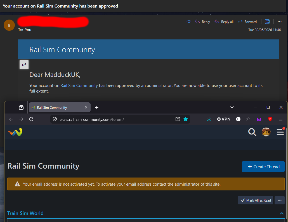Open the forum search magnifier

pos(252,132)
